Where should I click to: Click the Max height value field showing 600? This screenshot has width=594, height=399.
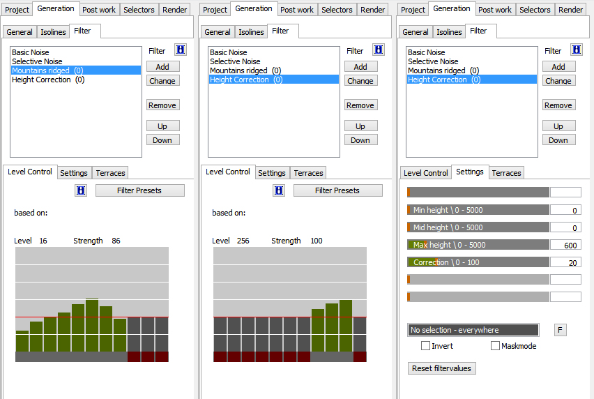click(x=565, y=245)
